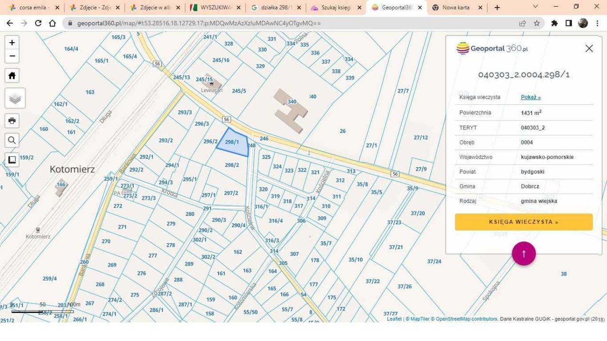
Task: Open the browser extensions puzzle icon
Action: pos(554,23)
